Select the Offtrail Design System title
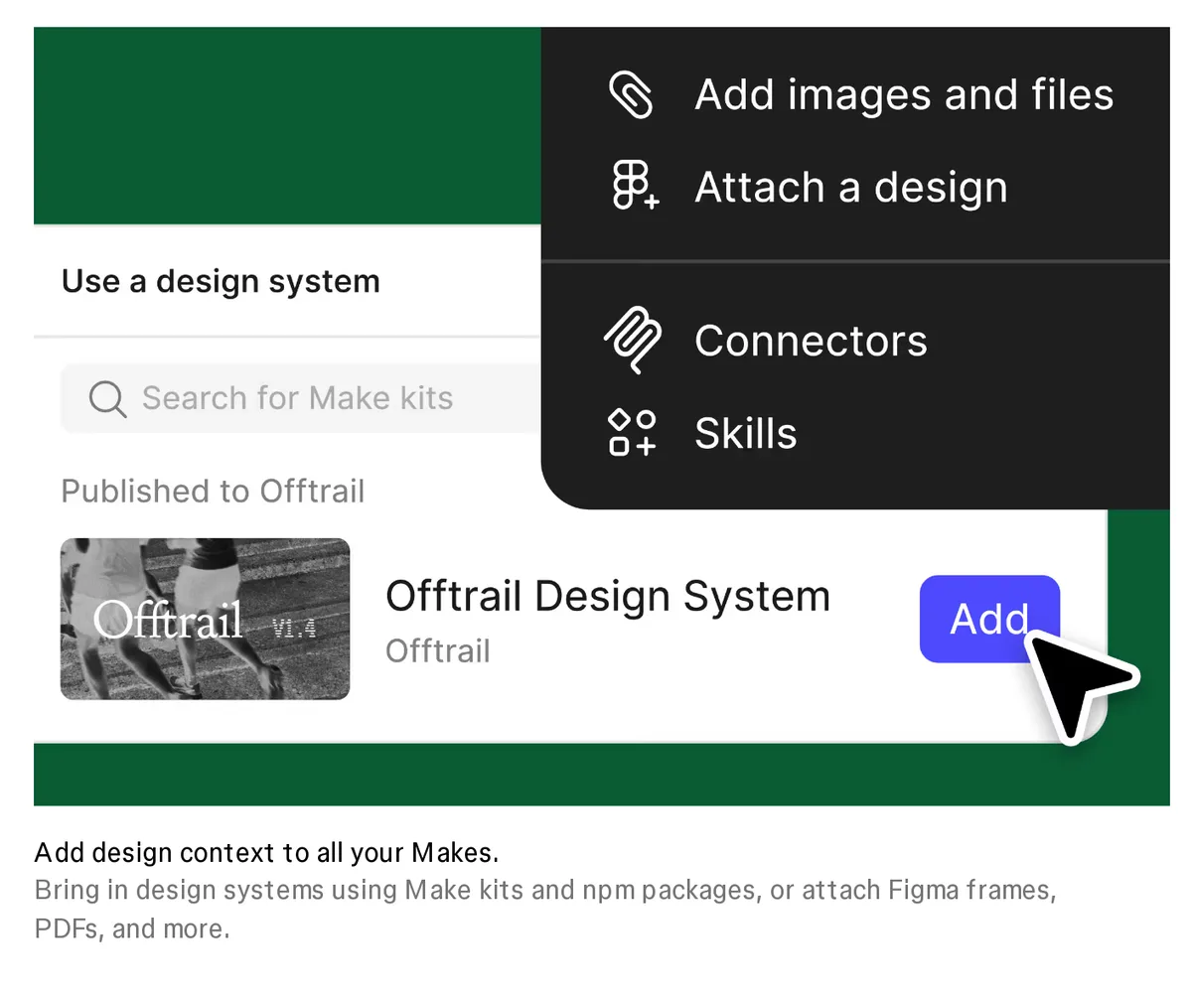Screen dimensions: 1192x997 point(607,596)
